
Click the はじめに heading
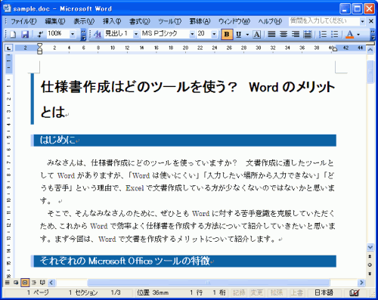(x=58, y=140)
